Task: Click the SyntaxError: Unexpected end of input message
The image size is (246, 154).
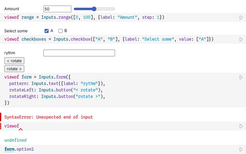Action: click(x=48, y=117)
